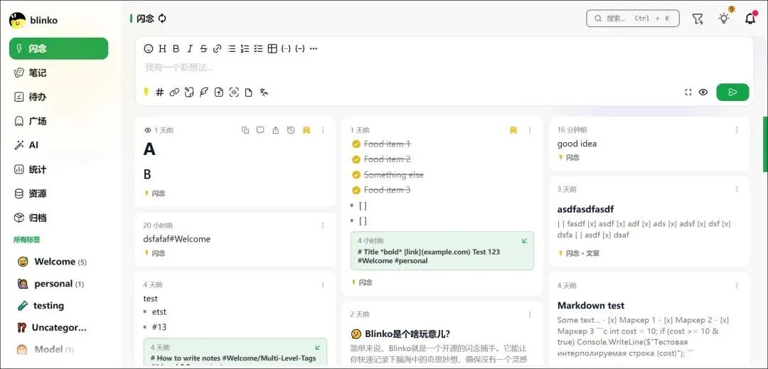768x369 pixels.
Task: Uncheck the 'Food item 1' checkbox
Action: 356,144
